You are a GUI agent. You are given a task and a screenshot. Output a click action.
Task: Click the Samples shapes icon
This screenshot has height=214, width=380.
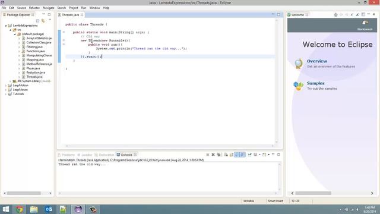click(298, 86)
